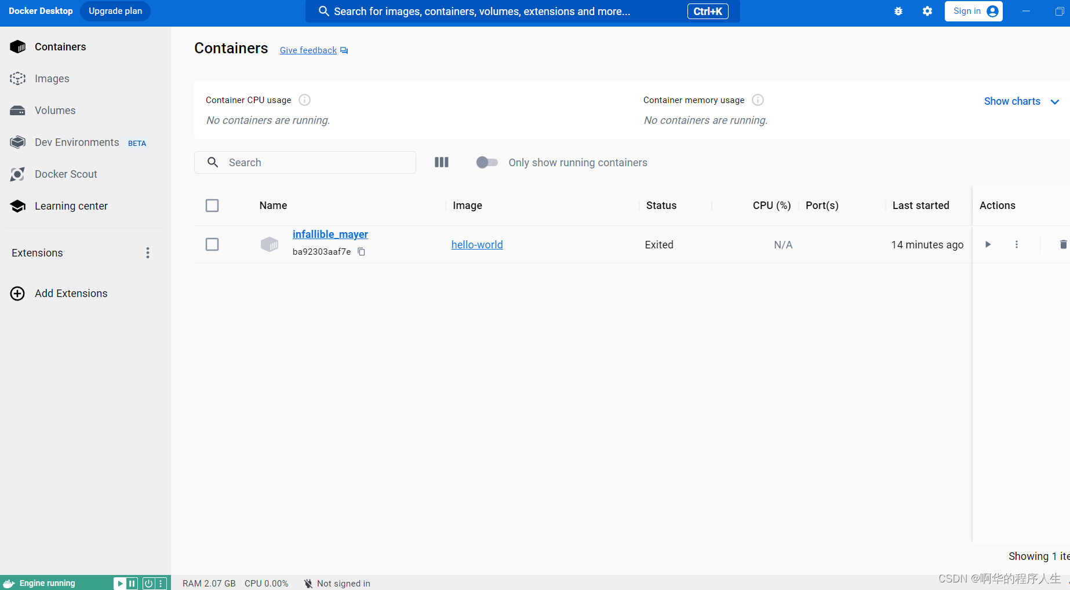Click the Extensions section label
The width and height of the screenshot is (1070, 590).
coord(37,253)
